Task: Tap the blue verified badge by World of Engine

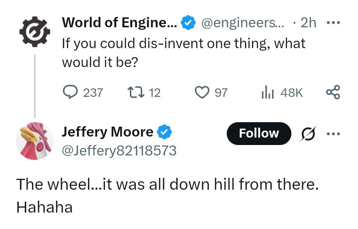Action: 188,22
